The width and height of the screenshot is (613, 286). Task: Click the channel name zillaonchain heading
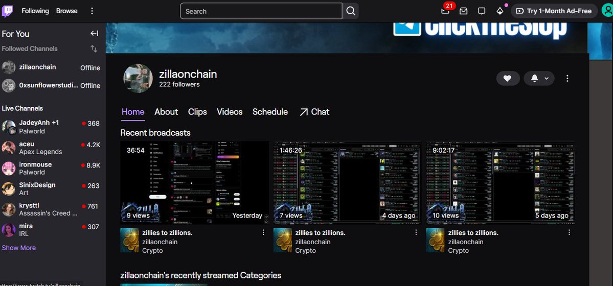click(x=188, y=74)
